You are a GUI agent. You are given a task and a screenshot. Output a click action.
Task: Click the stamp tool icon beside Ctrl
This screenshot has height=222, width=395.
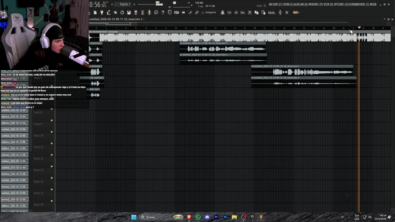pos(222,12)
